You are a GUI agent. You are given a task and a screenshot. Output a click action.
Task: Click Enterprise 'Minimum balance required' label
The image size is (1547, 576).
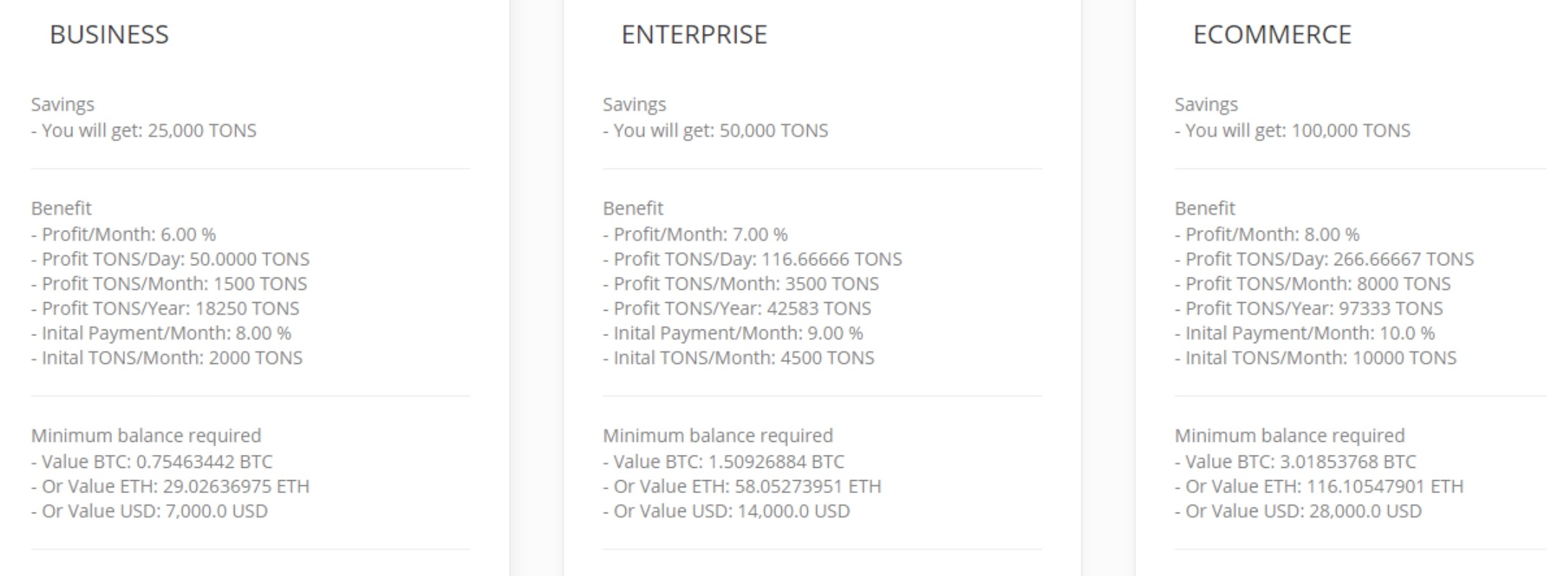point(718,435)
